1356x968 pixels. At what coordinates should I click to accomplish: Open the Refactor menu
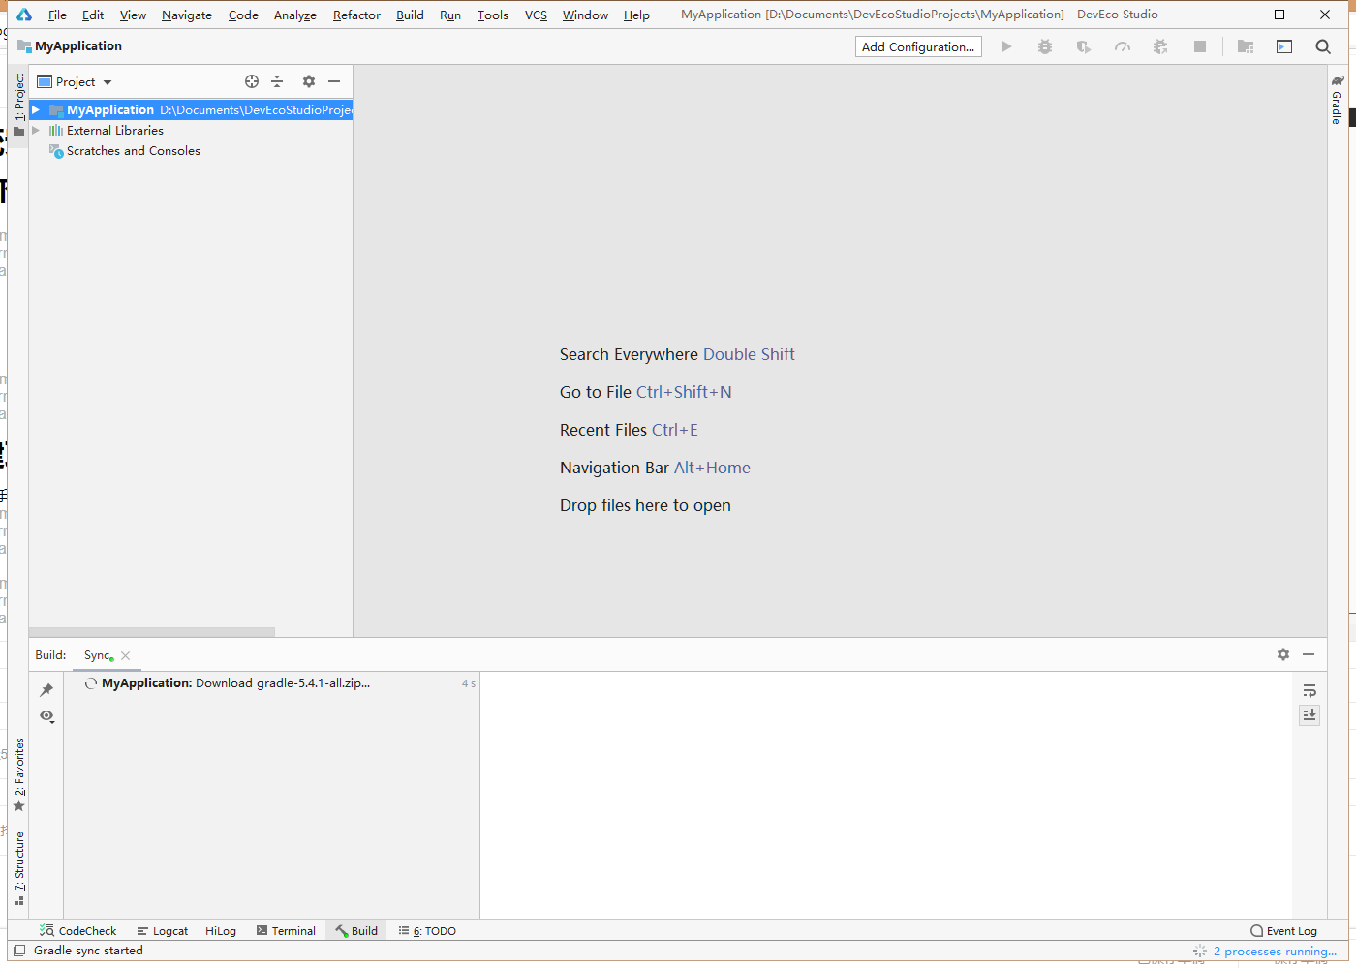[356, 15]
